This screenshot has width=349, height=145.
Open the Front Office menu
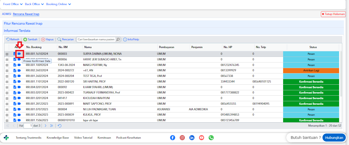tap(13, 4)
